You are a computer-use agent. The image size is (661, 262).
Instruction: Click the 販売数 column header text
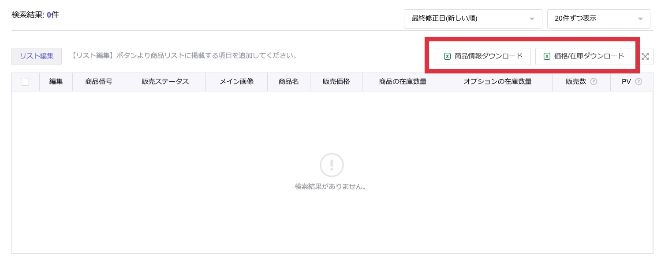pos(576,82)
